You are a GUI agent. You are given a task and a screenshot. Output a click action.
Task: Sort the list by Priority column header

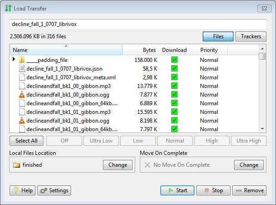coord(209,50)
